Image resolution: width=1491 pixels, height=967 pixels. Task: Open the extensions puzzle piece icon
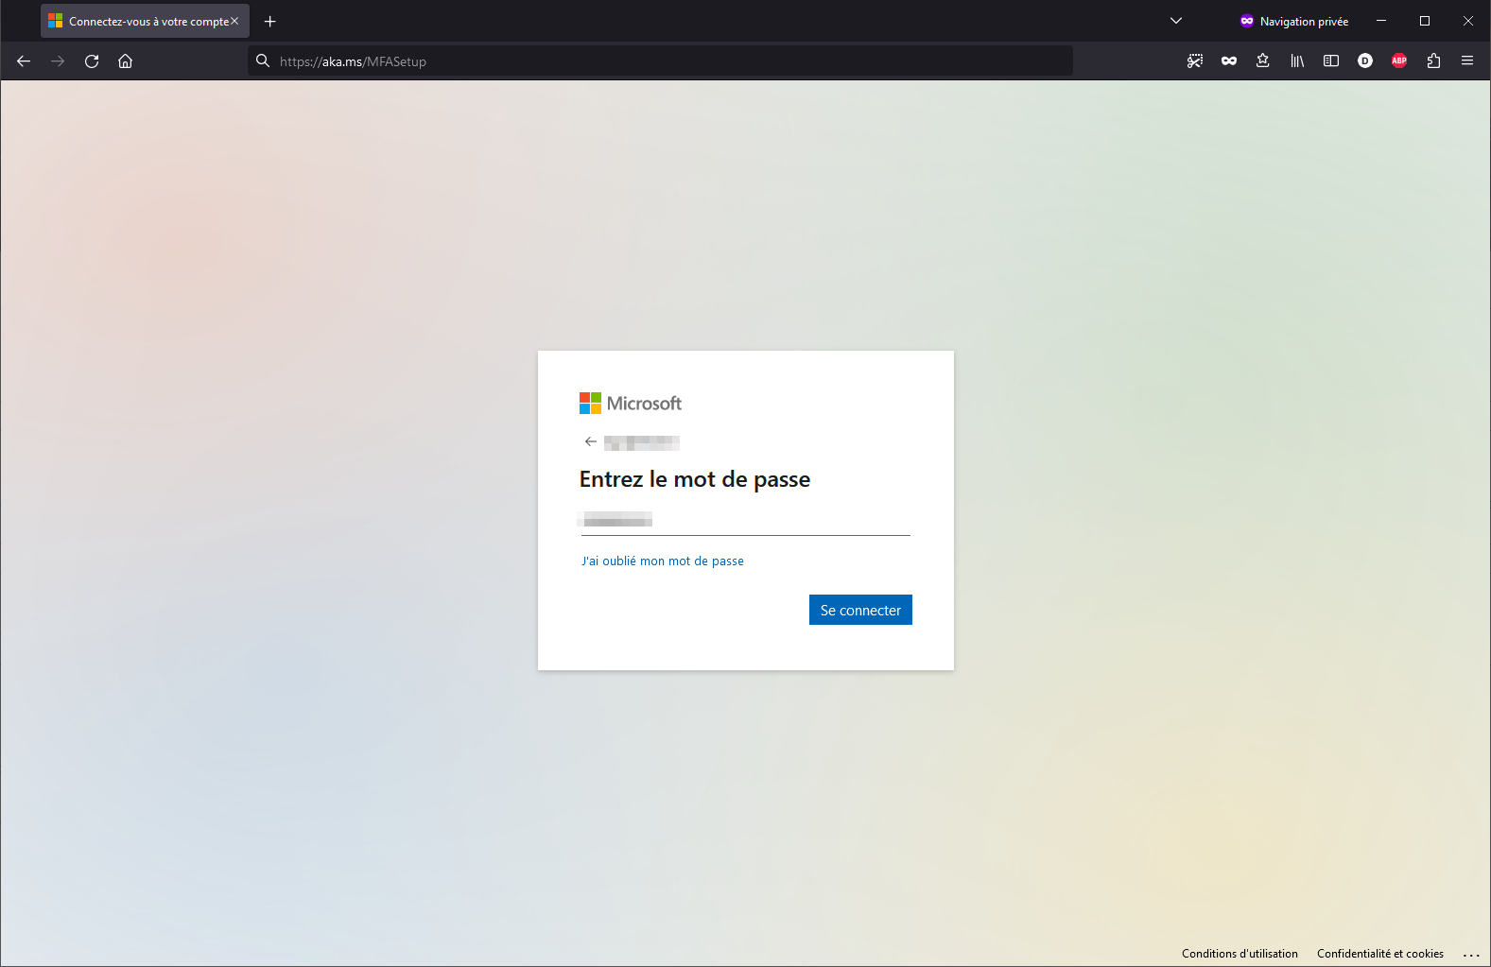click(x=1433, y=61)
